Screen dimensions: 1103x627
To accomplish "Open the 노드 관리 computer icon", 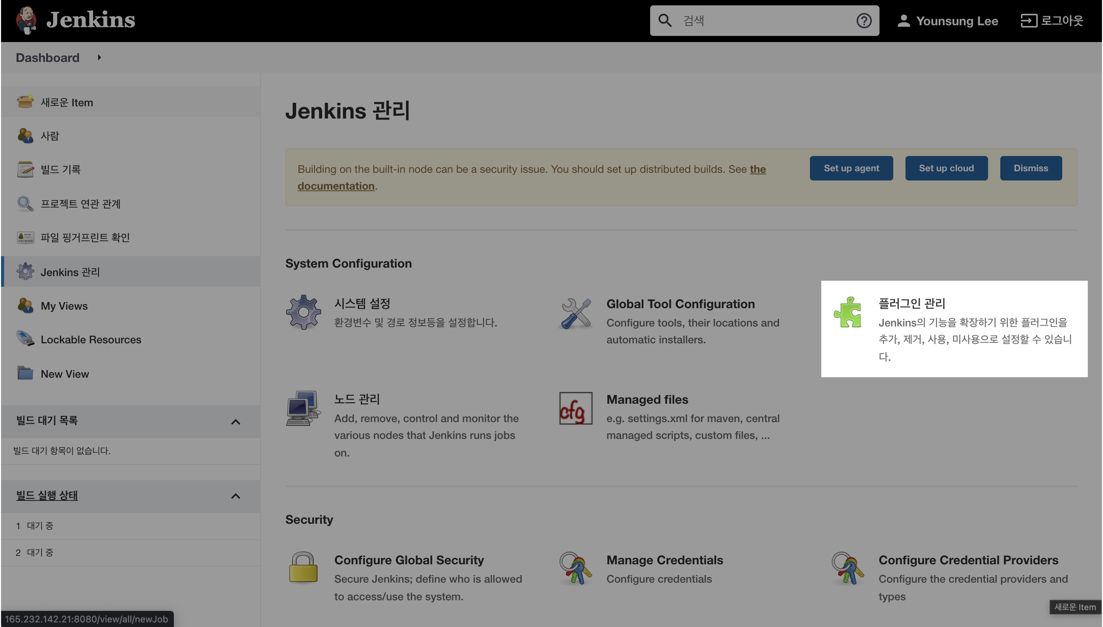I will pyautogui.click(x=303, y=408).
